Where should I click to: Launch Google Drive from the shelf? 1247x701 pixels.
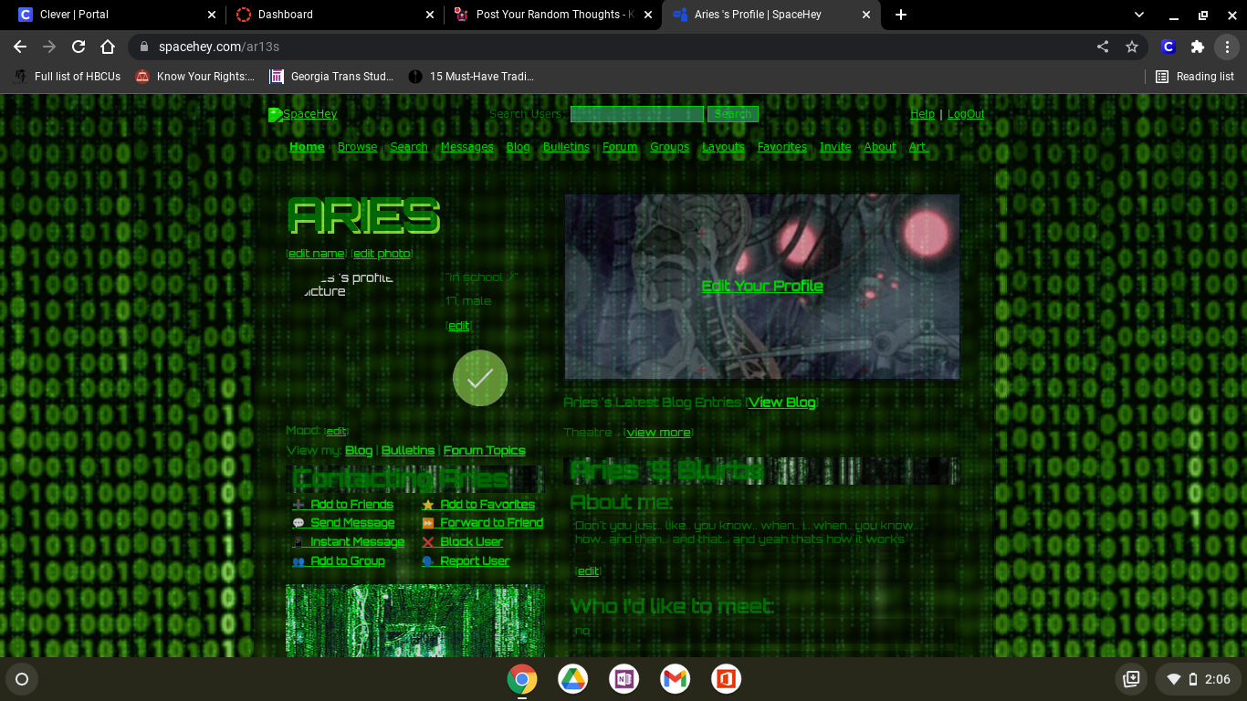click(x=573, y=679)
